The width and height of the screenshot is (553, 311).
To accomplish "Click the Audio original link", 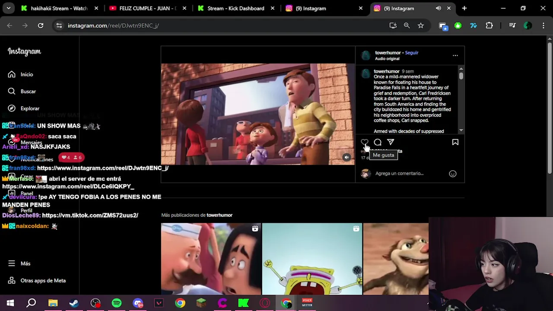I will [387, 59].
